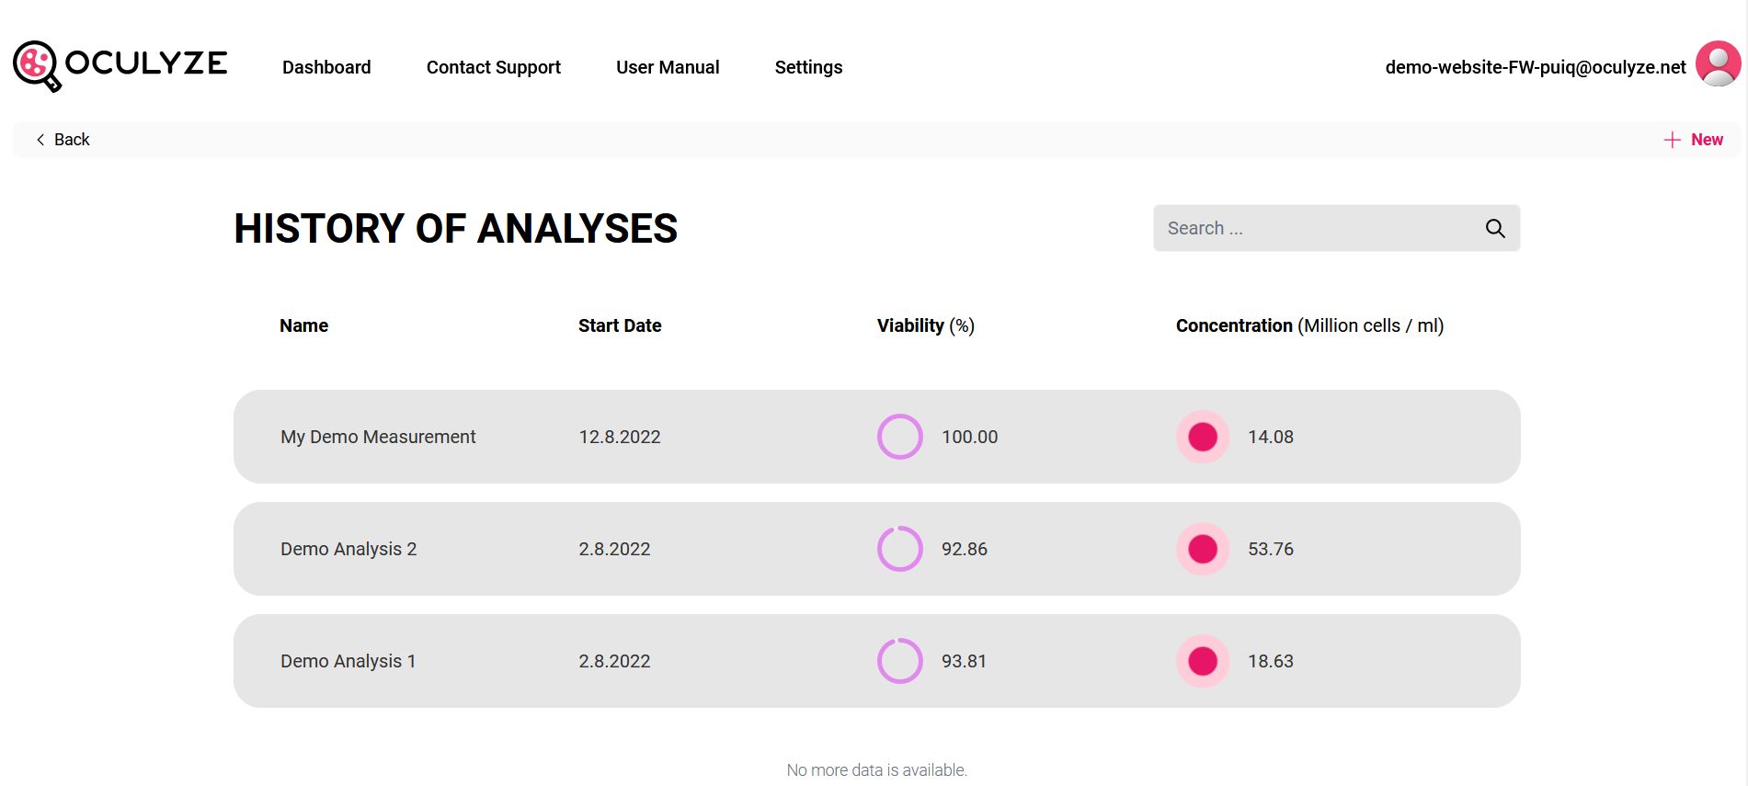Click viability value 92.86
1748x786 pixels.
965,549
